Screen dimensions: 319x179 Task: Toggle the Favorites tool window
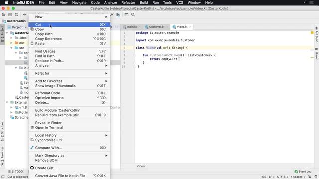2,156
